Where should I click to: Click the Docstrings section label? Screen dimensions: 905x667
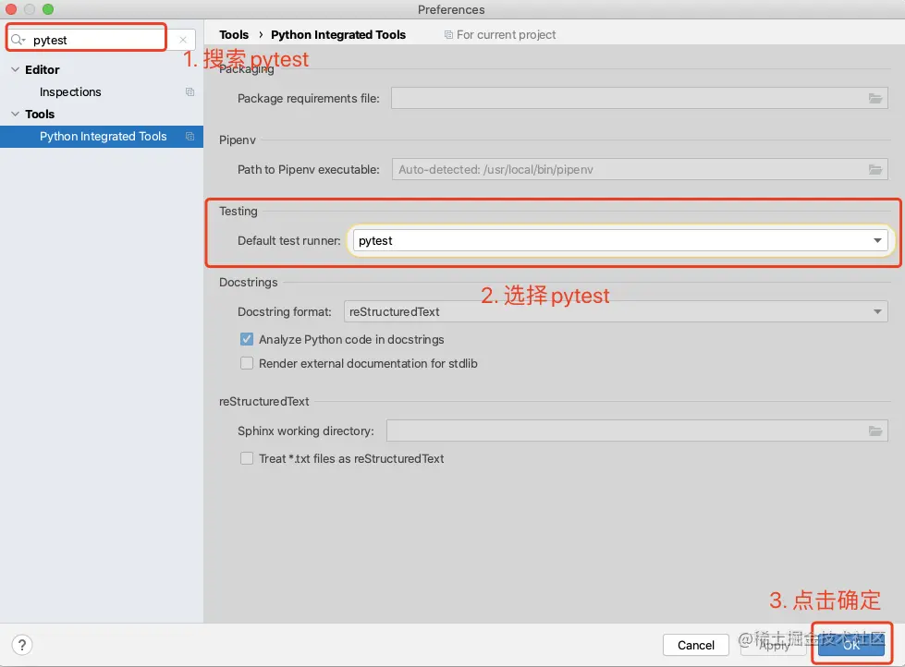(x=248, y=282)
